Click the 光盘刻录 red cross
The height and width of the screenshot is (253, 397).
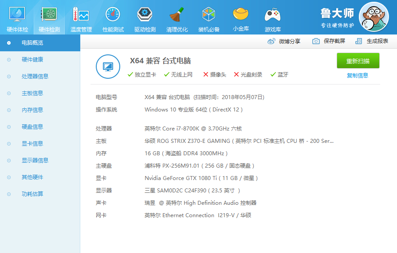(x=236, y=74)
